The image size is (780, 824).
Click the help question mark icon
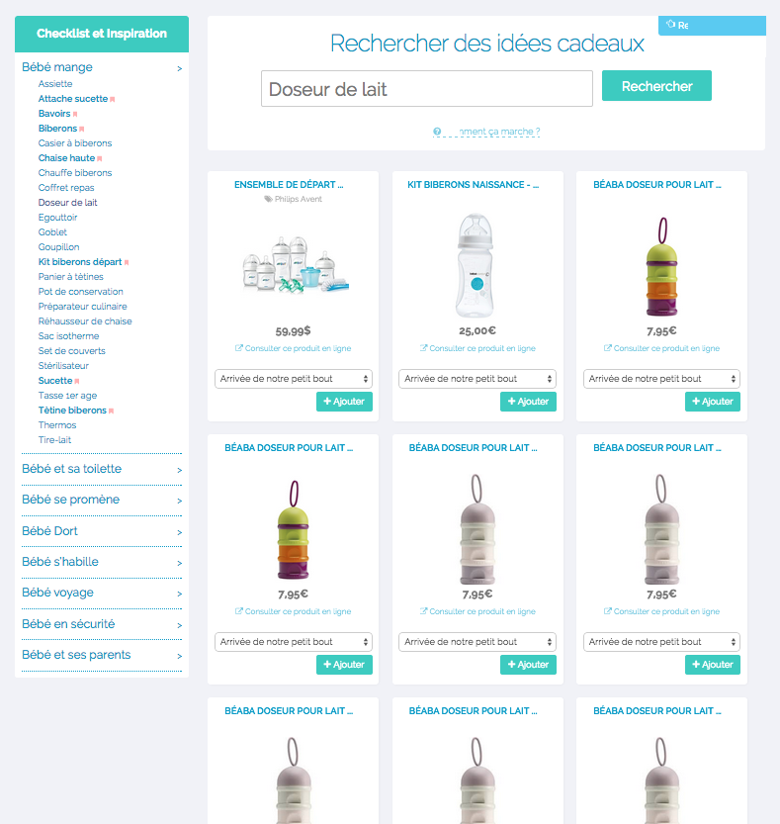coord(437,132)
